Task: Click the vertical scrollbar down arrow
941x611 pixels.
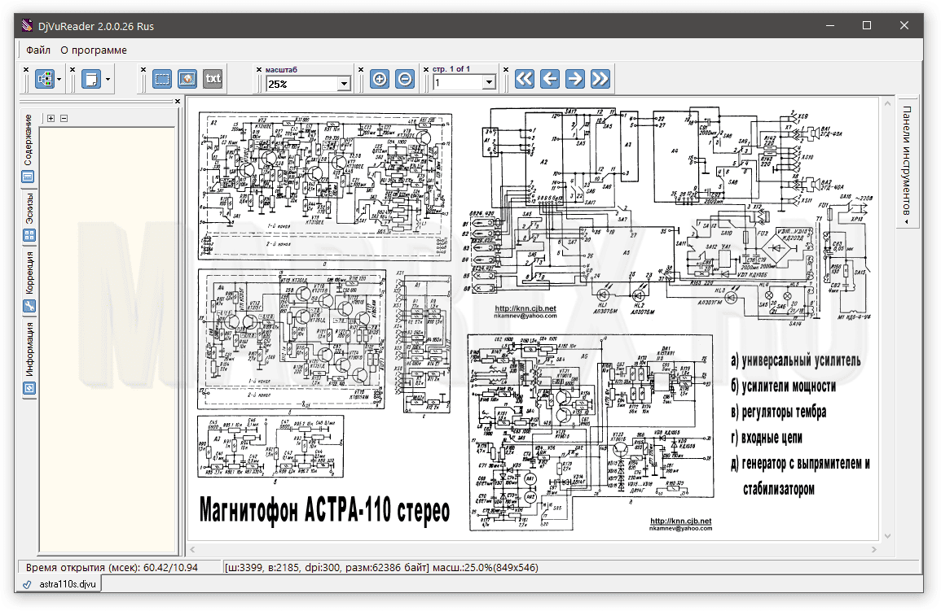Action: [887, 536]
